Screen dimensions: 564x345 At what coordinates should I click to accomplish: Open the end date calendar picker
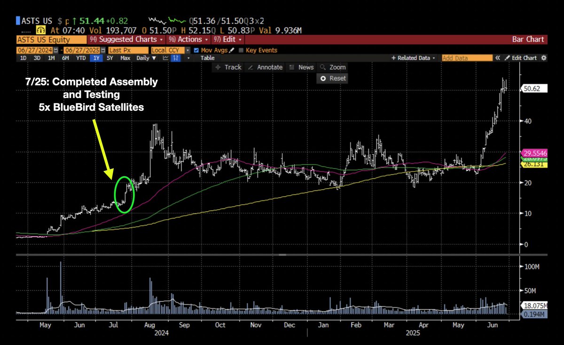click(x=103, y=50)
